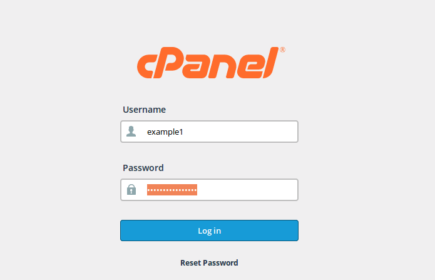The height and width of the screenshot is (280, 435).
Task: Focus the Username input field
Action: (x=210, y=132)
